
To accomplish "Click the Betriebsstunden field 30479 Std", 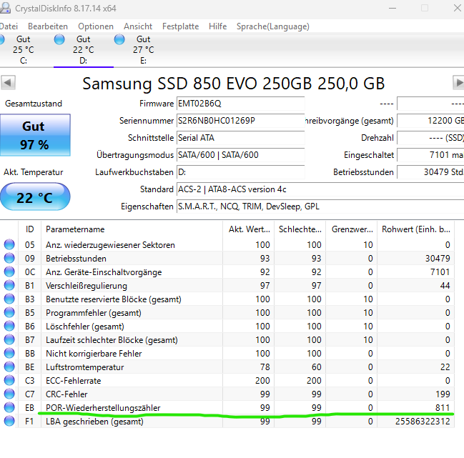I will tap(430, 172).
